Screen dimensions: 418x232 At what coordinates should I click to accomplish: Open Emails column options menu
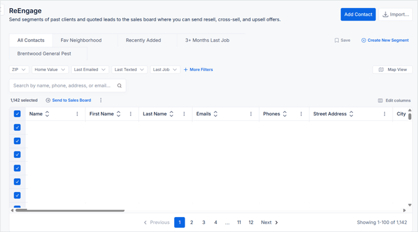point(251,114)
